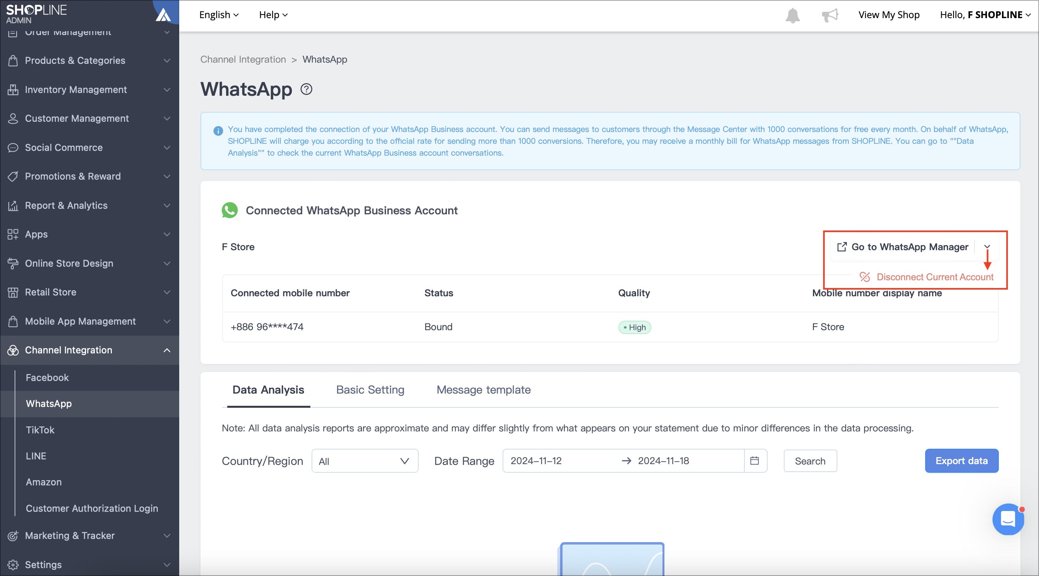
Task: Switch to the Basic Setting tab
Action: (370, 390)
